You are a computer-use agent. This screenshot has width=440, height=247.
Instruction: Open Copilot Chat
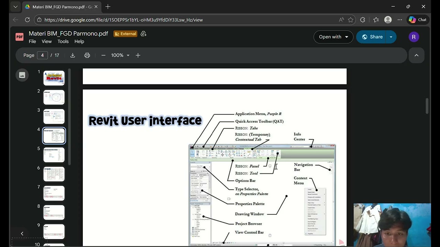(x=418, y=20)
